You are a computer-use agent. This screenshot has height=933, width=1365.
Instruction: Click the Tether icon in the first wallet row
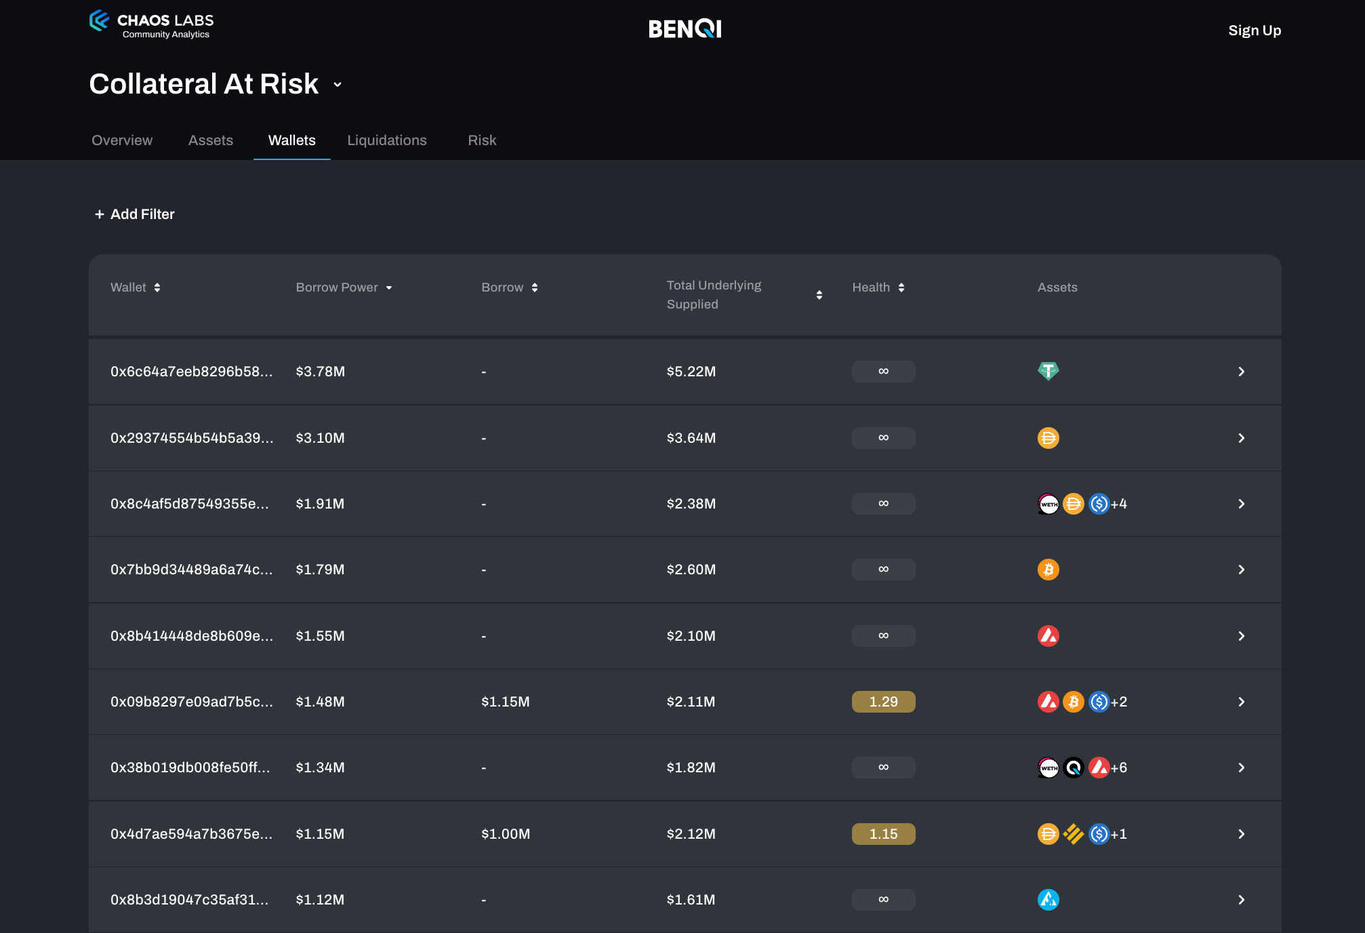tap(1048, 371)
